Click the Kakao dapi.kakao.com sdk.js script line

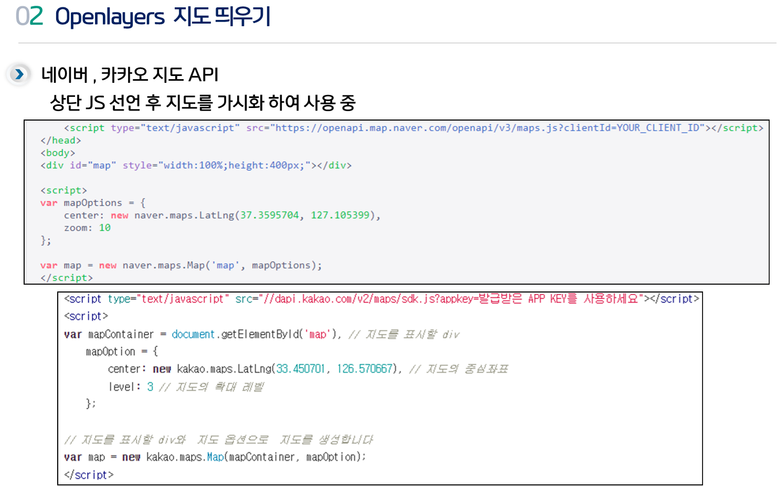click(381, 299)
